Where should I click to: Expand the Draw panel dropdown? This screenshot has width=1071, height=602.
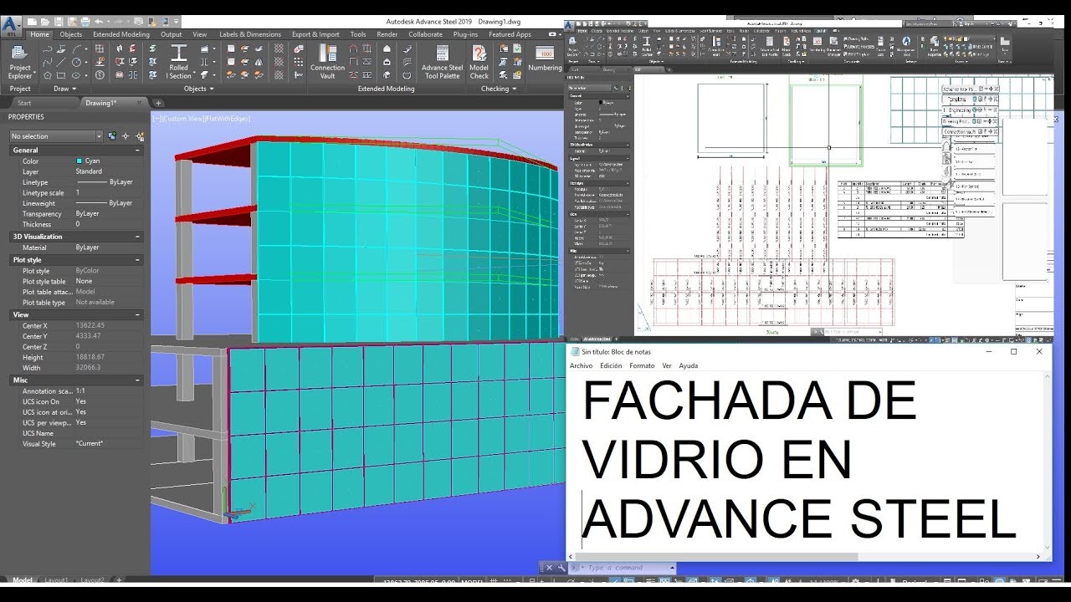tap(65, 88)
